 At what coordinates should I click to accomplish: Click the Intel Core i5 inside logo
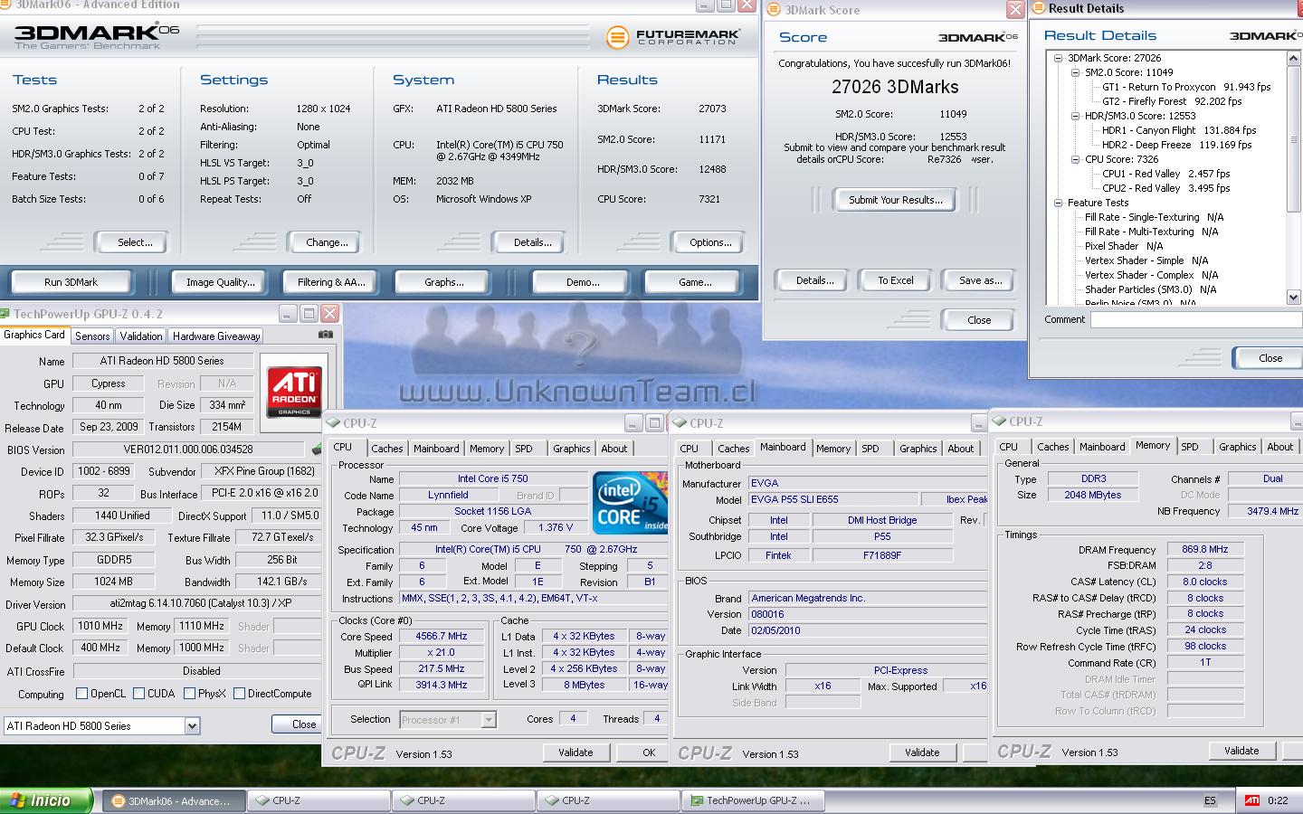click(631, 502)
